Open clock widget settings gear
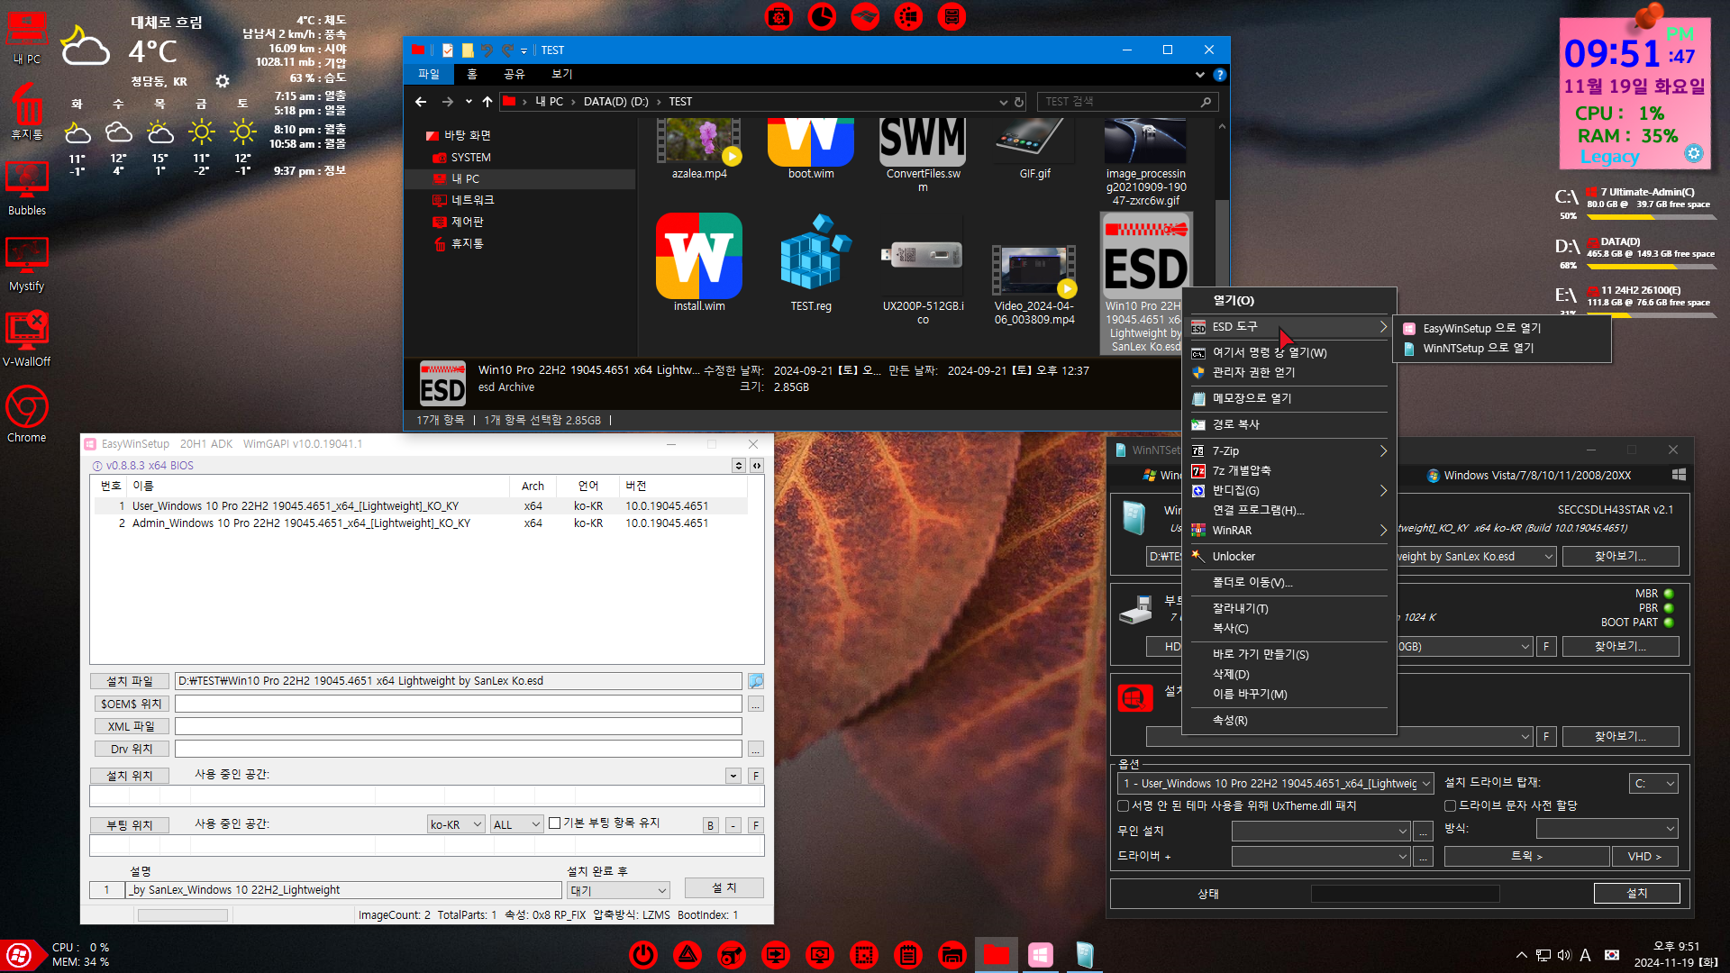Viewport: 1730px width, 973px height. [x=1694, y=153]
